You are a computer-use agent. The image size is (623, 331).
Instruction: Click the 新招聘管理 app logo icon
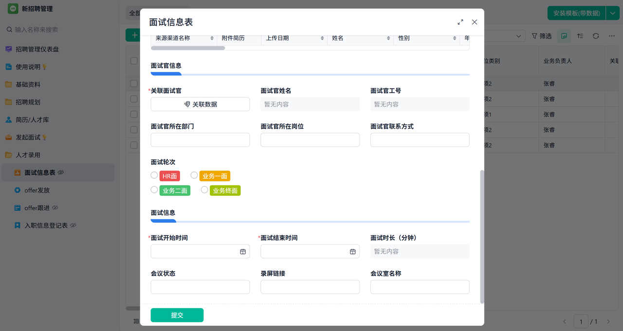click(x=13, y=9)
